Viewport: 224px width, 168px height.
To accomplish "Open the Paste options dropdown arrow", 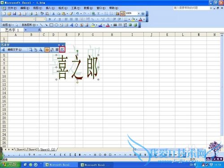I will click(x=67, y=14).
